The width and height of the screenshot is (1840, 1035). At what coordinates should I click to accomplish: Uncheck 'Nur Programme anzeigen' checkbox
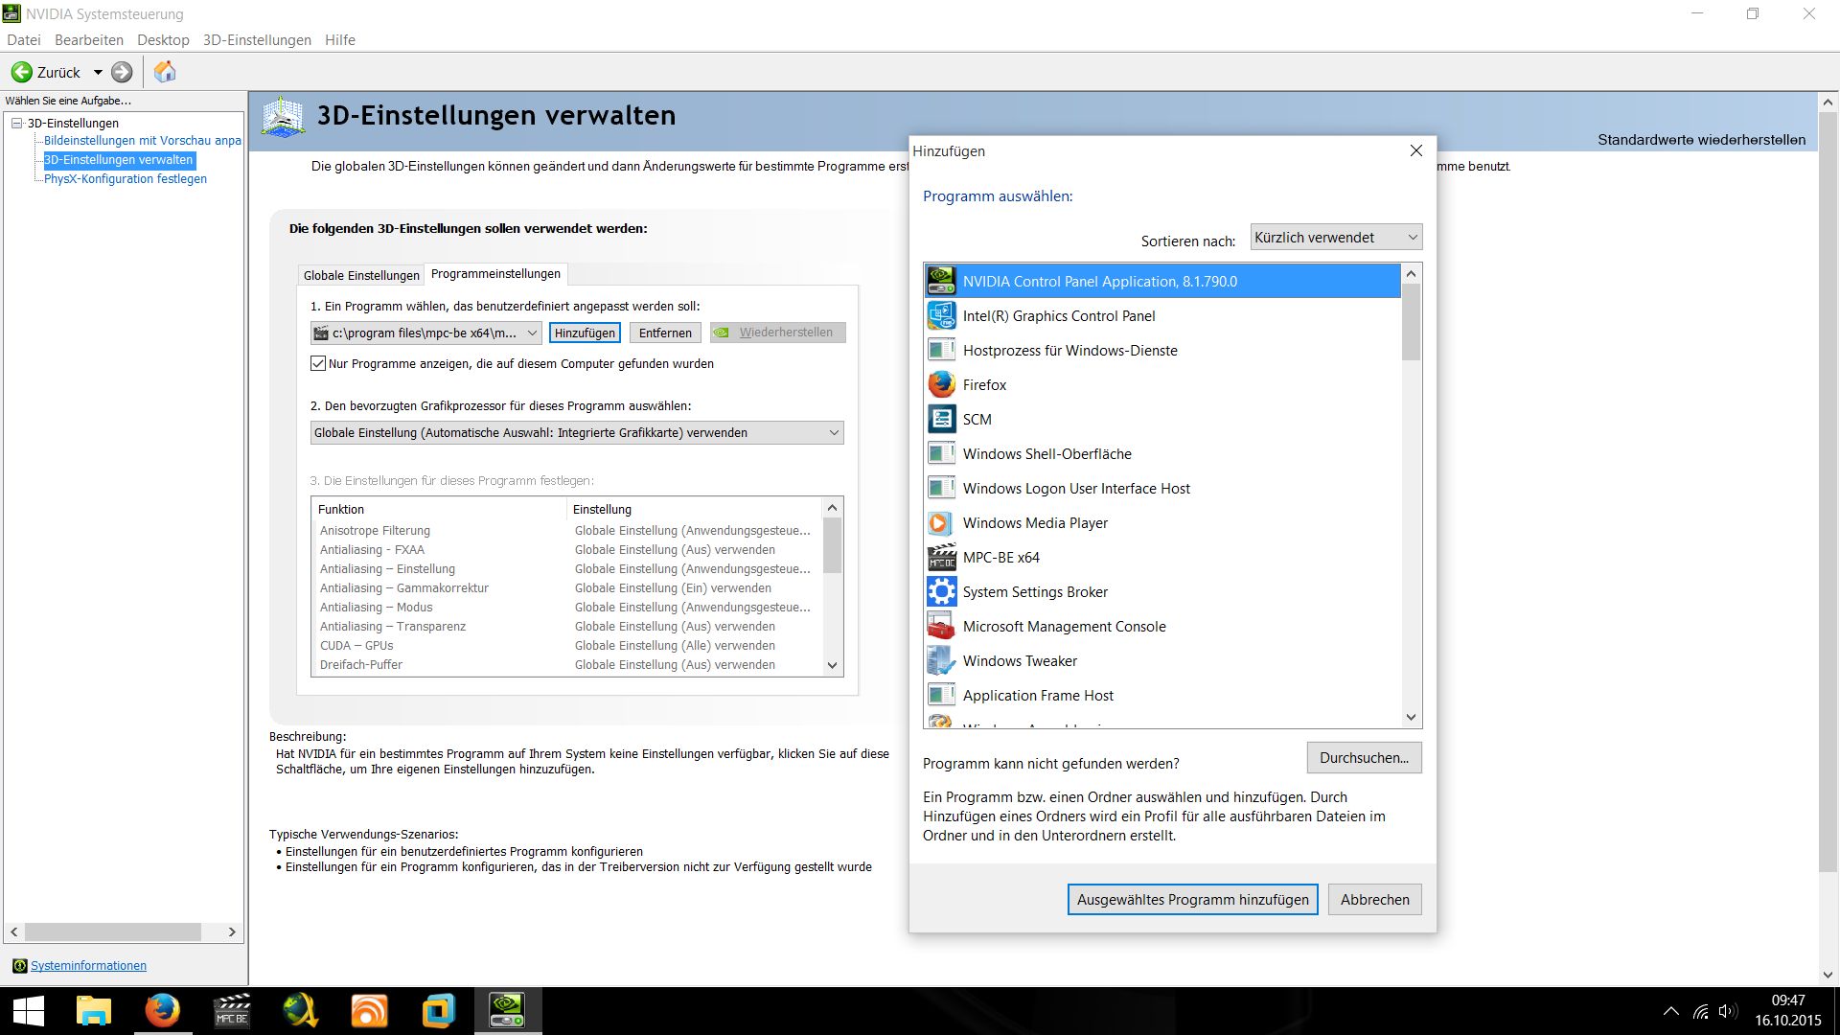[318, 364]
